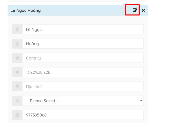Image resolution: width=170 pixels, height=123 pixels.
Task: Click the telephone icon beside 977395088
Action: [17, 115]
